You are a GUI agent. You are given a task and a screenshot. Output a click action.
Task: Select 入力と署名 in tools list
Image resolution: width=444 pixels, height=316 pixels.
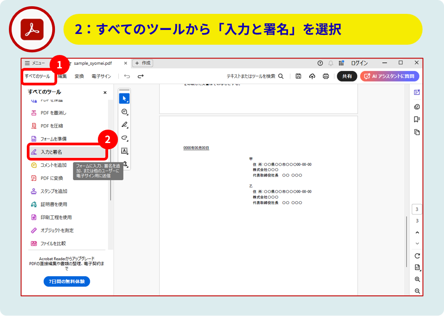[67, 152]
